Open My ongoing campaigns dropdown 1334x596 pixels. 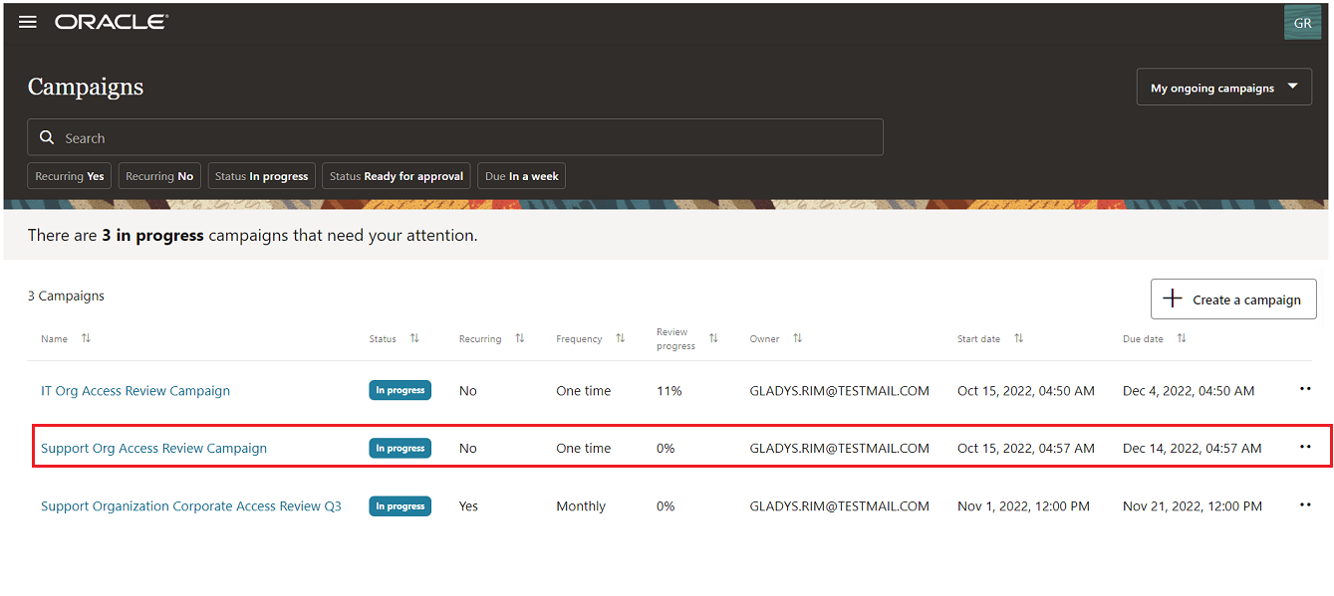1223,87
